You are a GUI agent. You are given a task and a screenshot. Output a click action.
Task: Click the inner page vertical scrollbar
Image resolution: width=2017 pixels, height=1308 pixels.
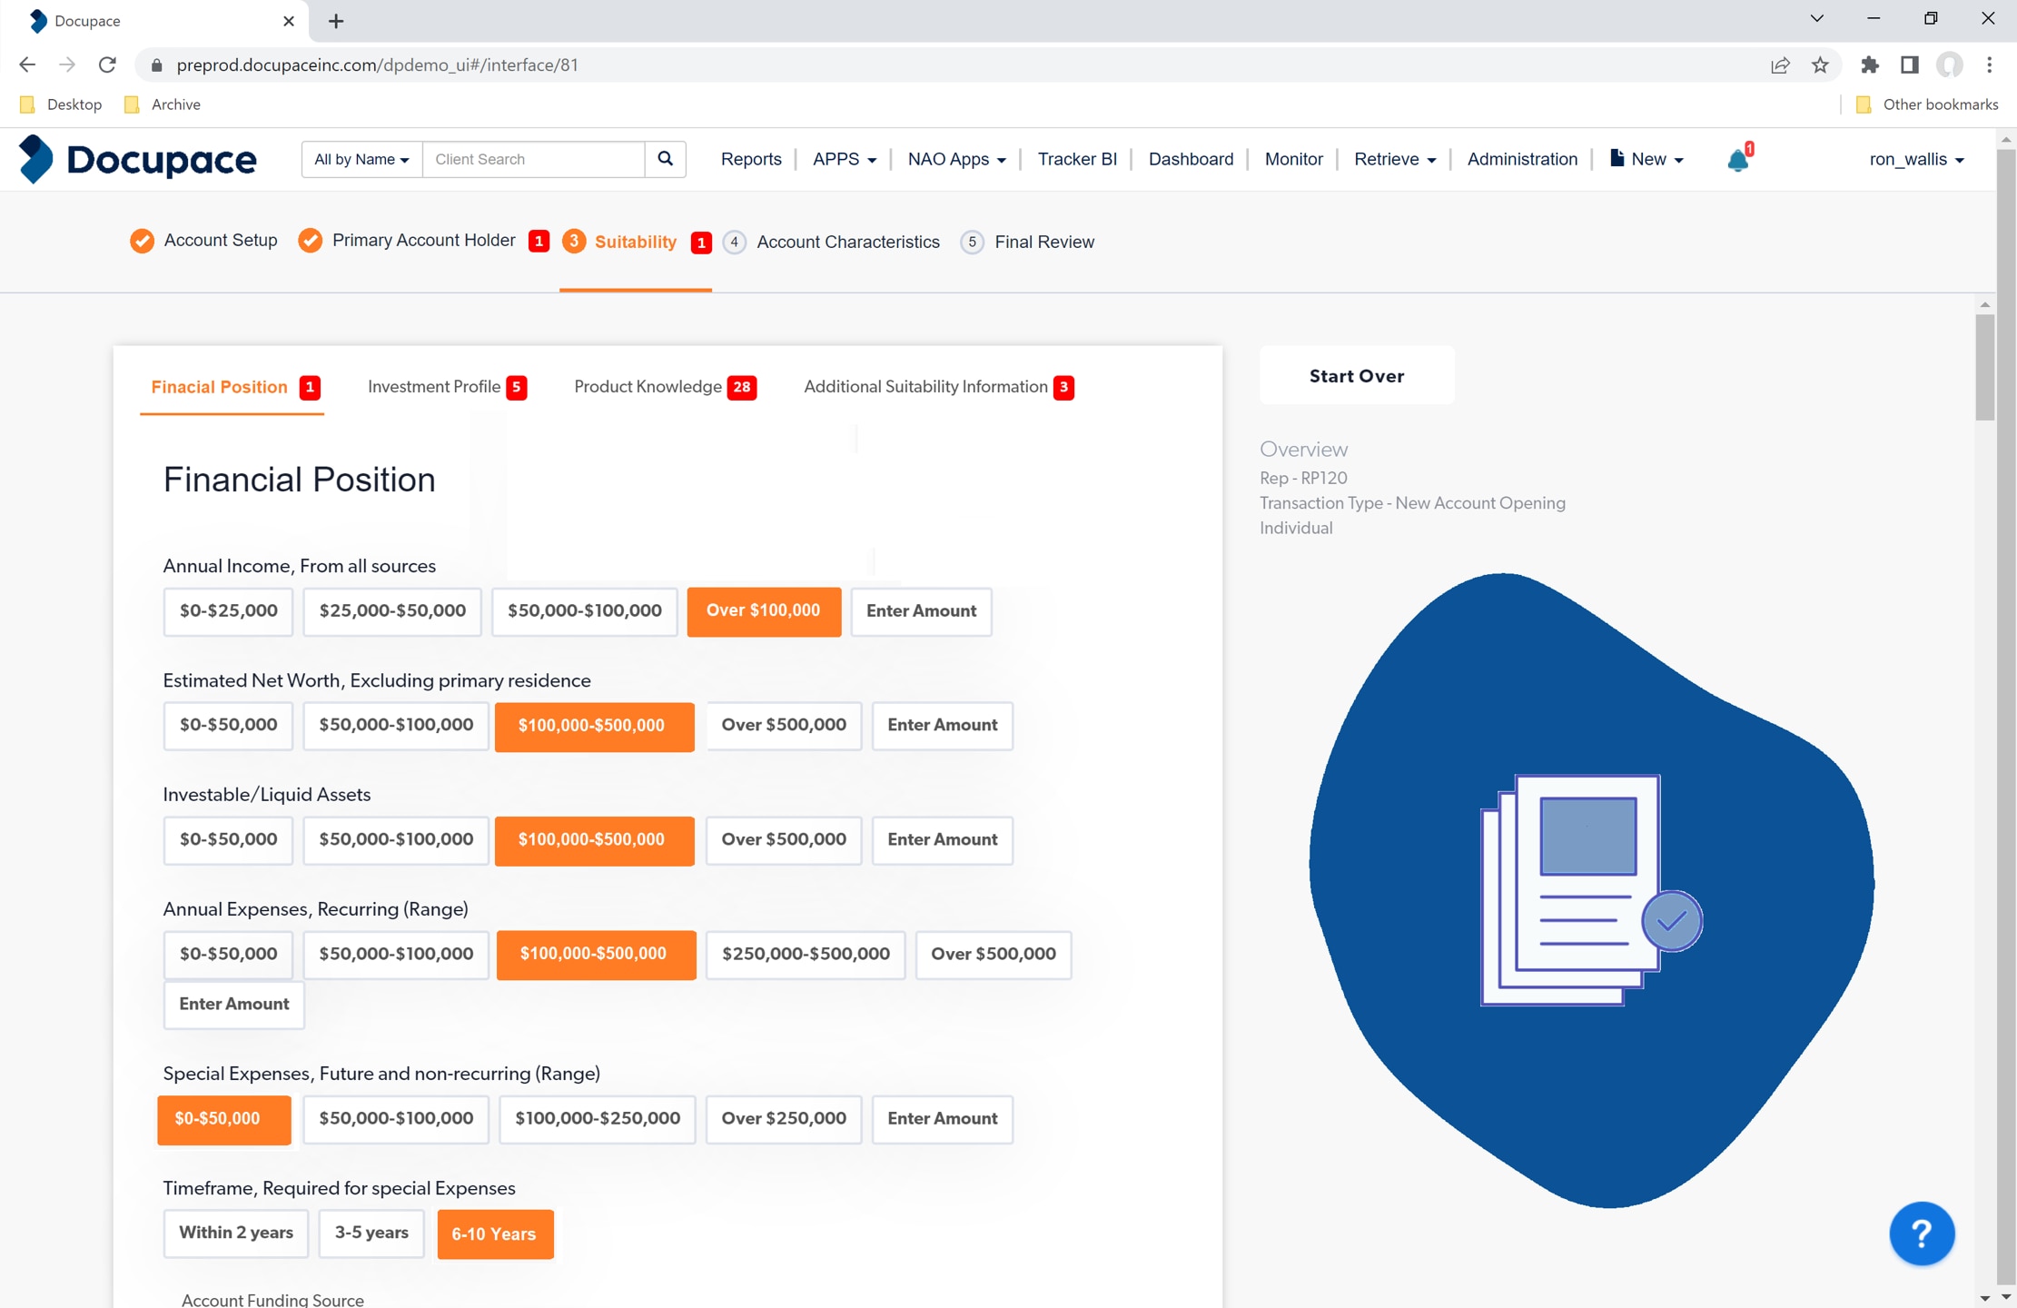[1984, 368]
